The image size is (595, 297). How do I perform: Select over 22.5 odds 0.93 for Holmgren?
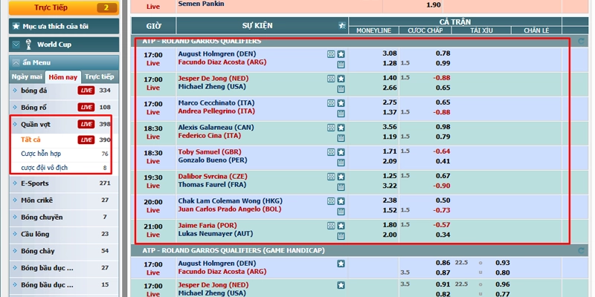(x=503, y=263)
